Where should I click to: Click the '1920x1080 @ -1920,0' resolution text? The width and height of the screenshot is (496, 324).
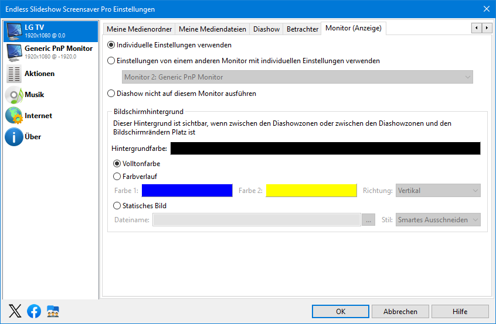pos(50,57)
